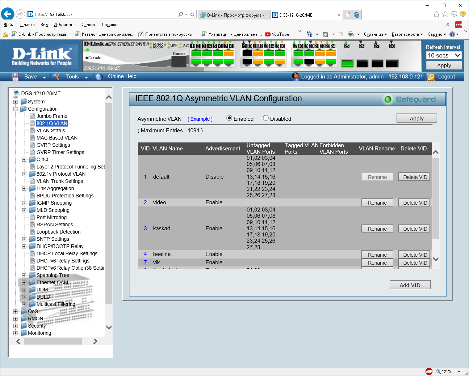
Task: Click the ABP adblock status icon
Action: (429, 371)
